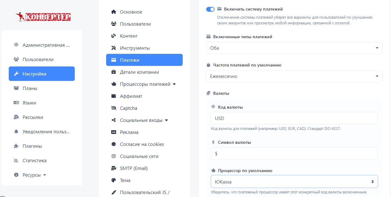Viewport: 391px width, 197px height.
Task: Click the wrench icon in Настройки
Action: tap(17, 74)
